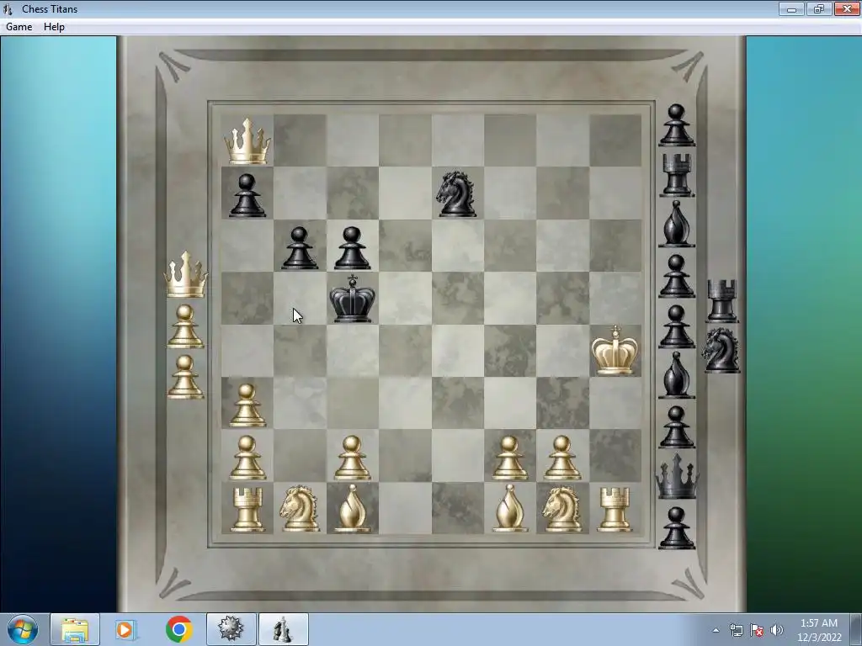This screenshot has width=862, height=646.
Task: Select the white pawn on a3
Action: coord(247,405)
